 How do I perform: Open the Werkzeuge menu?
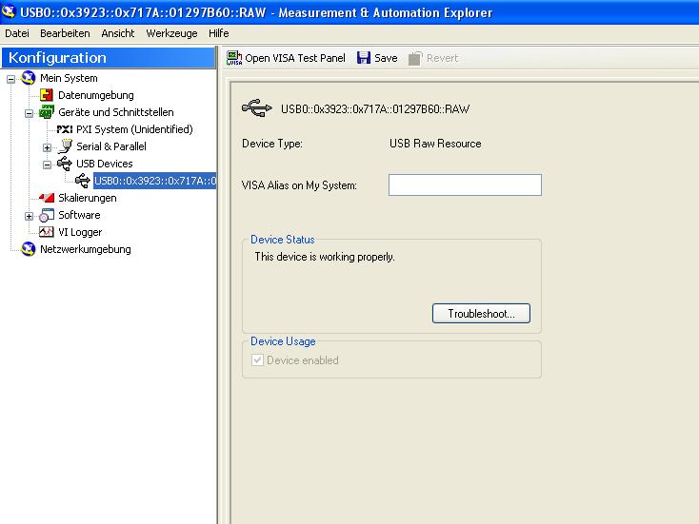(x=171, y=33)
